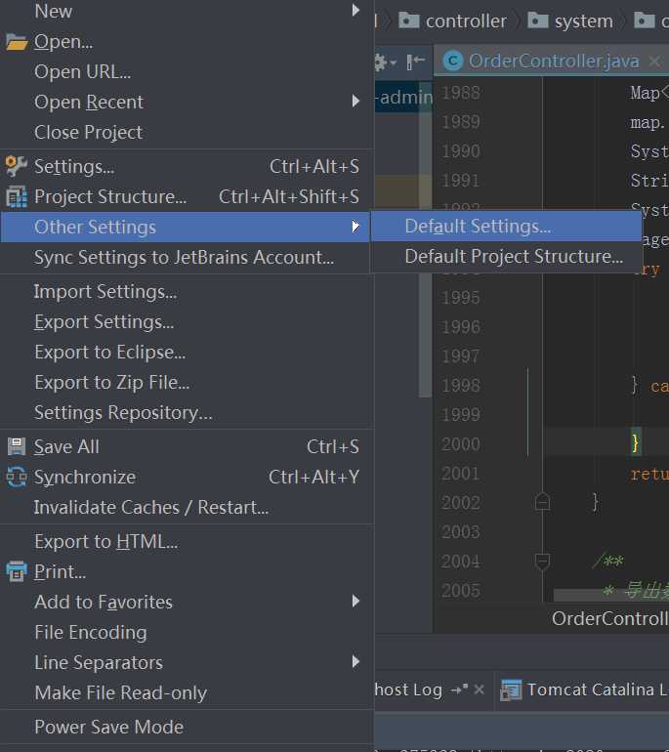Toggle Make File Read-only
Screen dimensions: 669x752
click(188, 693)
